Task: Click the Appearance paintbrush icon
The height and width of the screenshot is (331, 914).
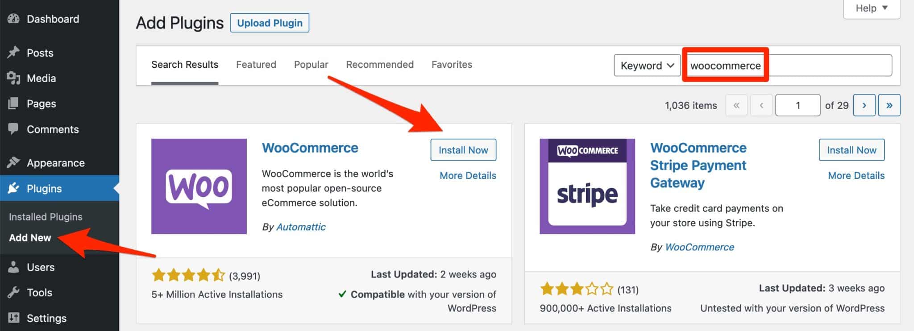Action: point(13,162)
